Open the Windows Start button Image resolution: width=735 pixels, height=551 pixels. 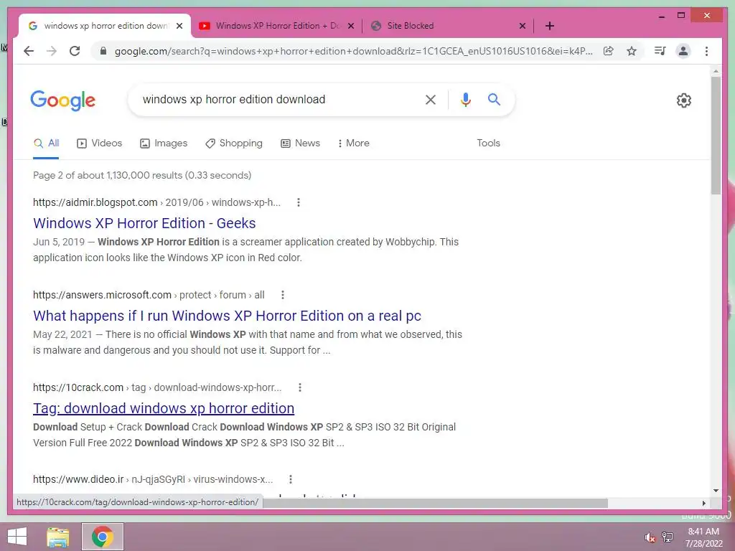coord(17,537)
